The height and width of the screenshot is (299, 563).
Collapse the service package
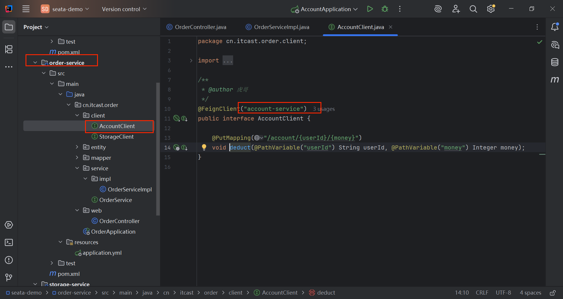click(77, 168)
